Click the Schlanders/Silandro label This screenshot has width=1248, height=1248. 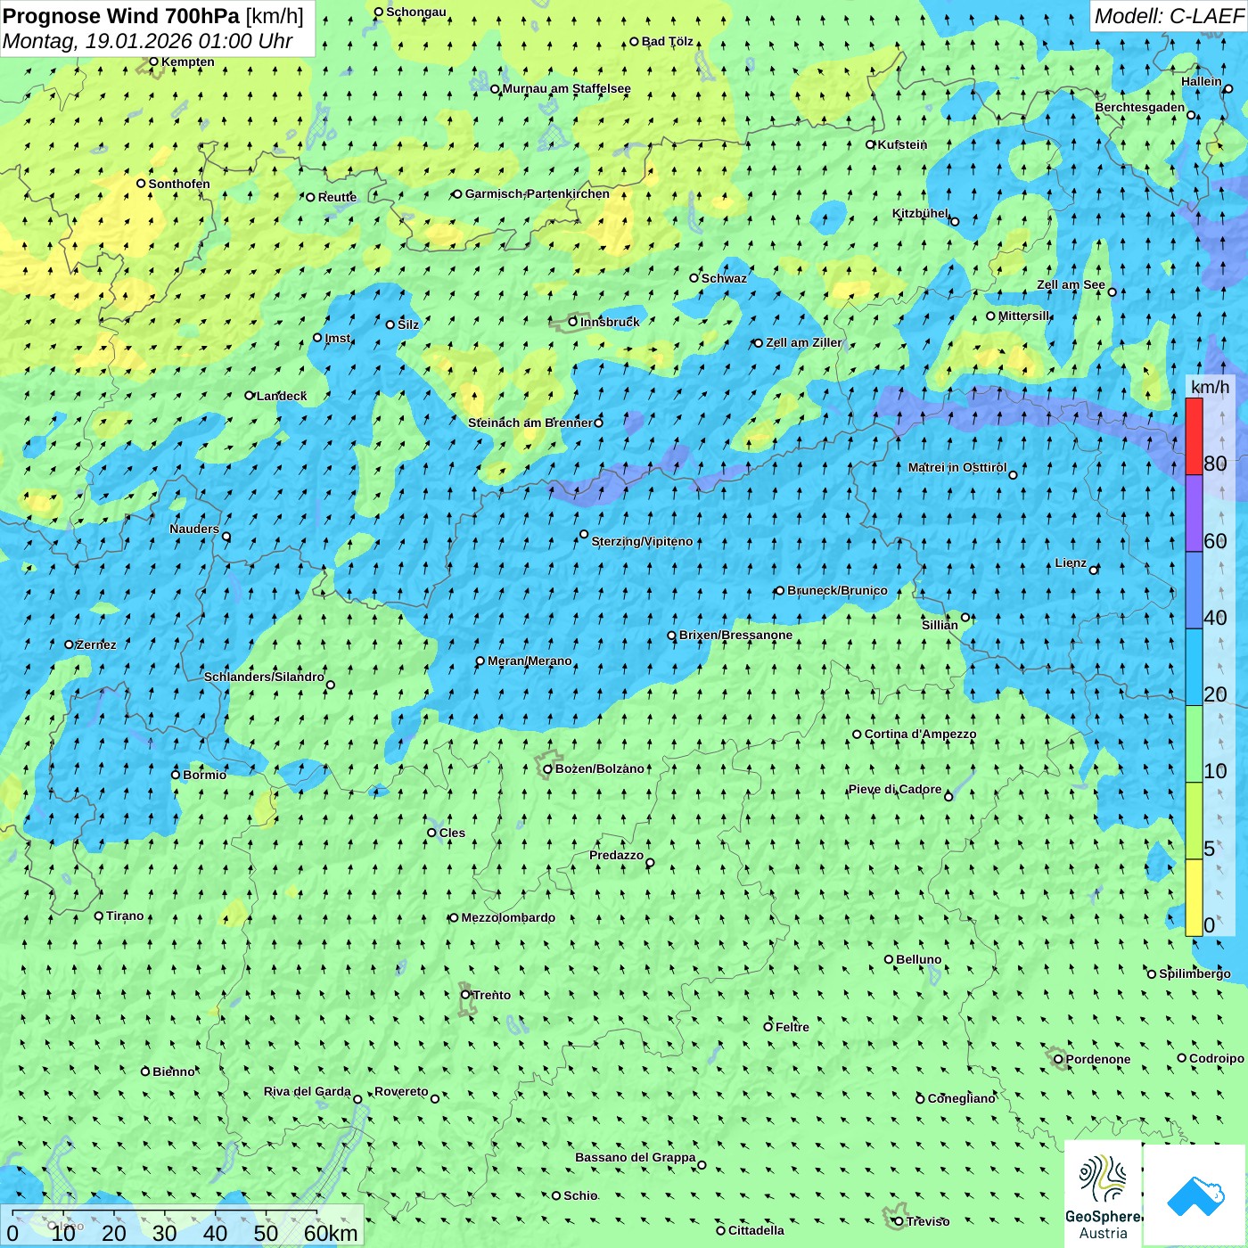[264, 677]
